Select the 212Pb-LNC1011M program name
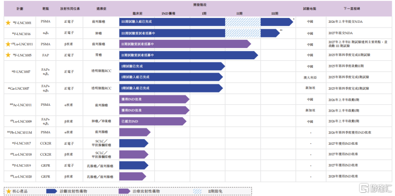The width and height of the screenshot is (395, 196). (20, 132)
